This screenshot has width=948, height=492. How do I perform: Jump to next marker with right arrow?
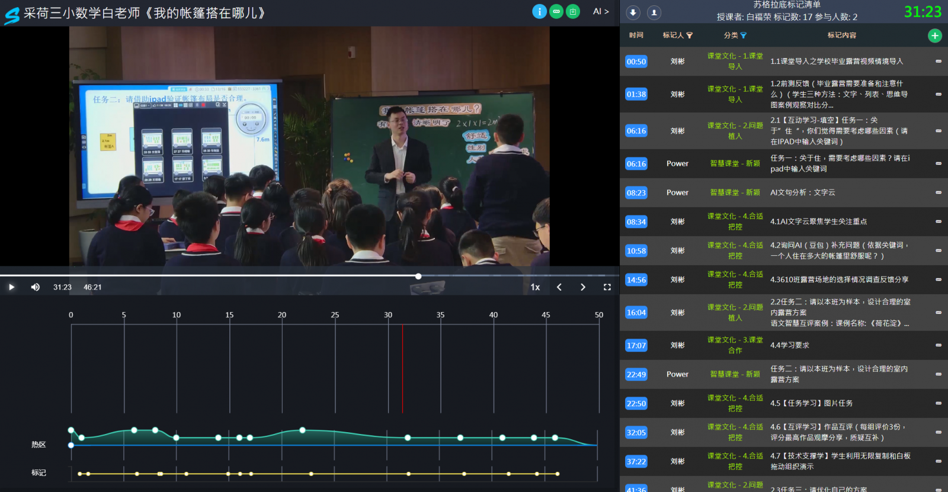coord(583,287)
